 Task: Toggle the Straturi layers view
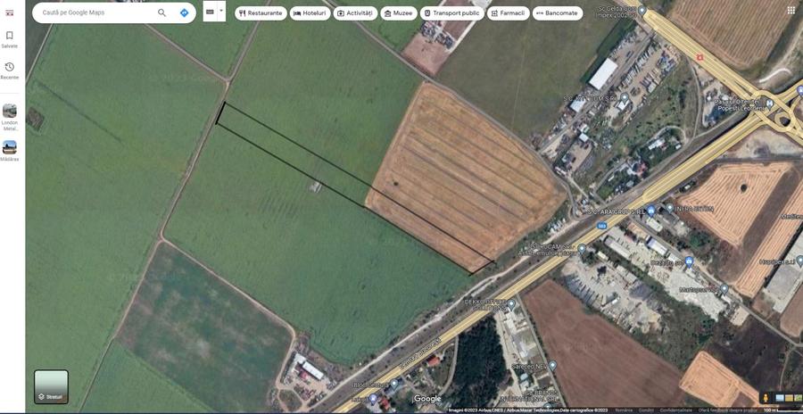point(51,387)
